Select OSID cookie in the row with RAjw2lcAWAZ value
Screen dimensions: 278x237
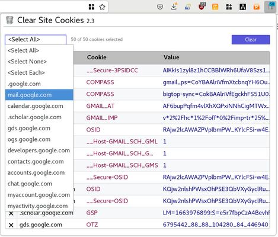point(93,130)
